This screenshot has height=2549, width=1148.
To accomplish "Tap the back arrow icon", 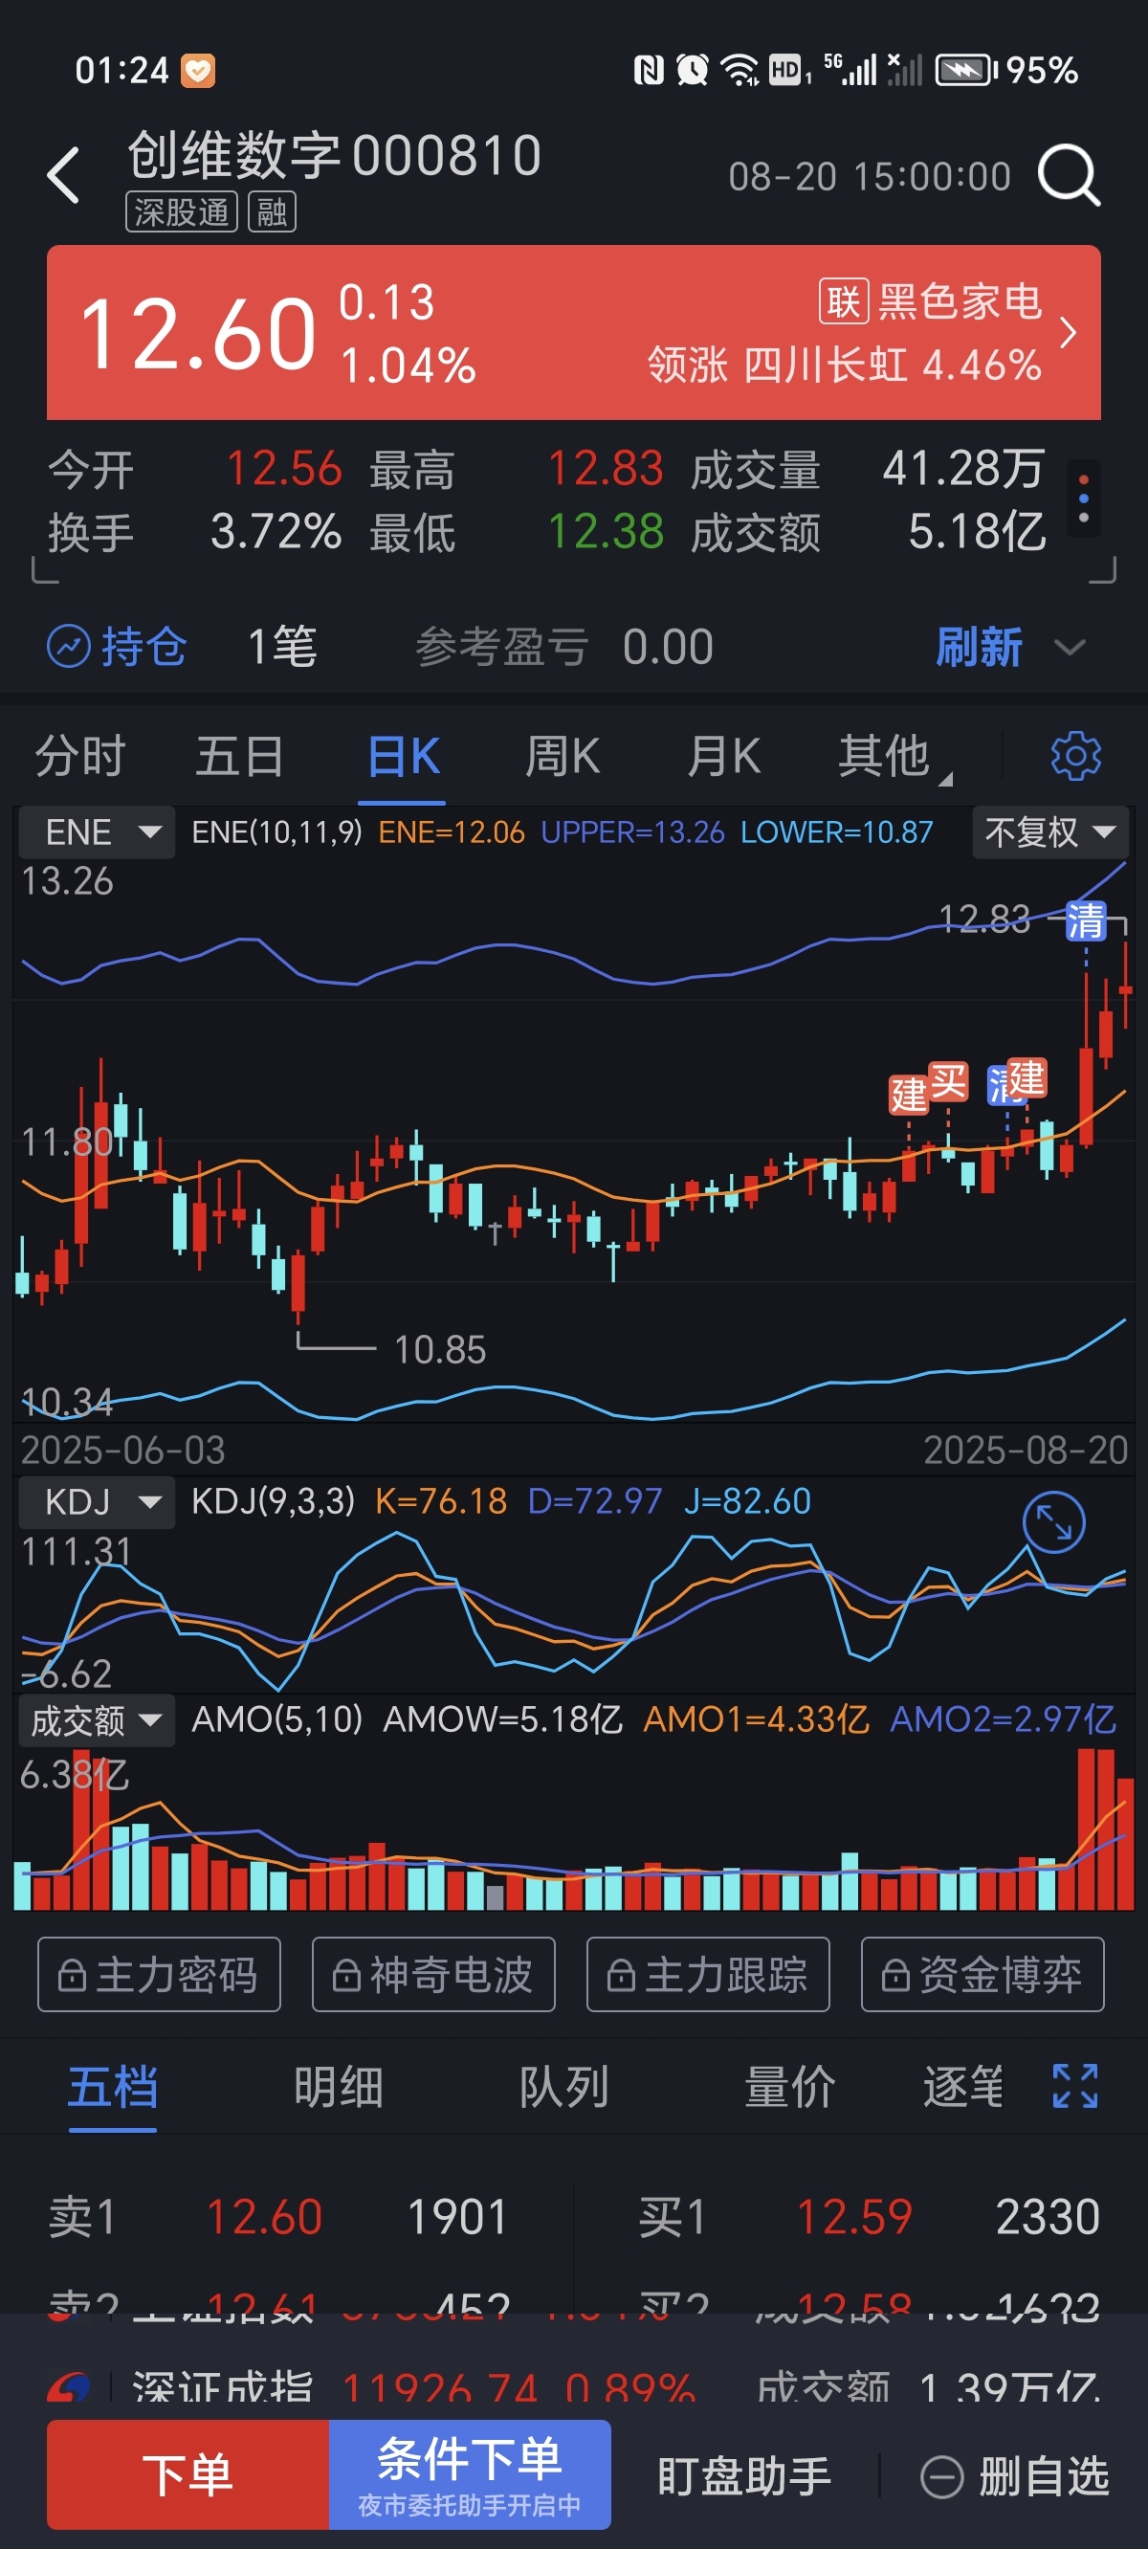I will tap(63, 175).
